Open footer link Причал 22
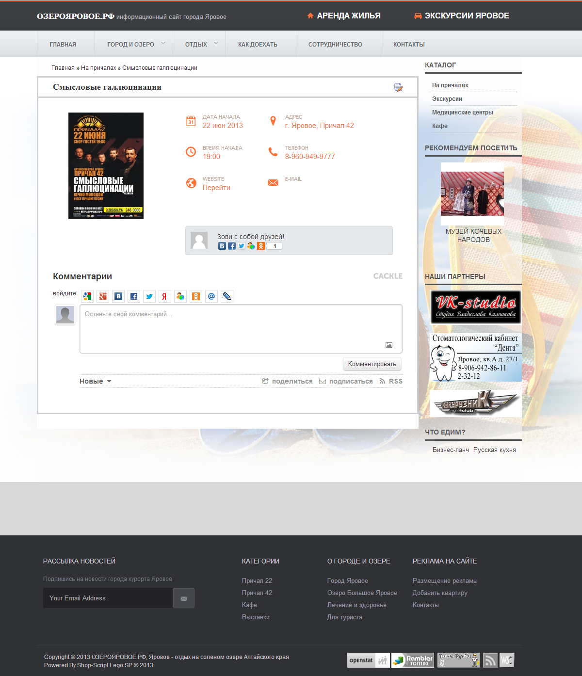582x676 pixels. click(257, 581)
